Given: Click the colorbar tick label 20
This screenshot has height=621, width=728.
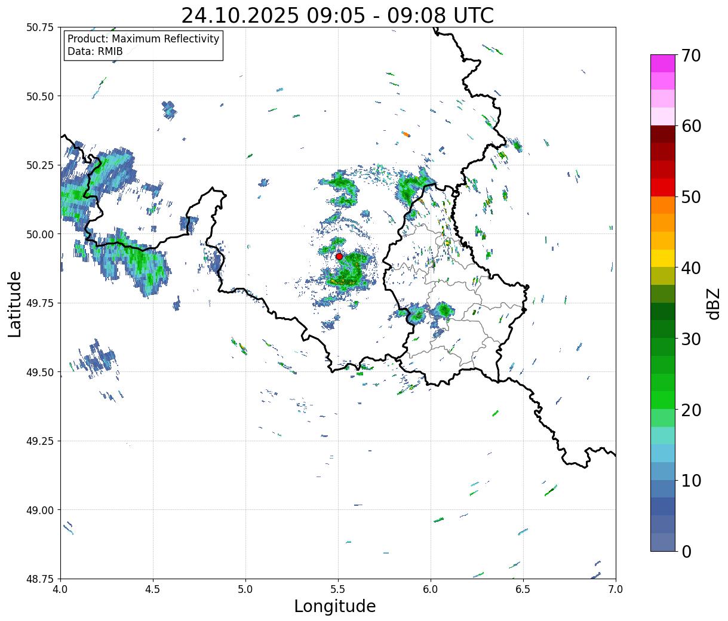Looking at the screenshot, I should [691, 410].
